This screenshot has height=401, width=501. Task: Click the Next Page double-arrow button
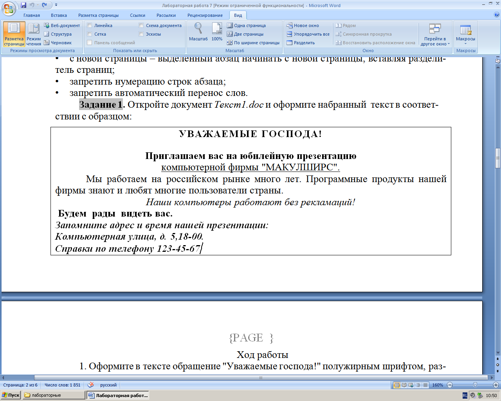point(498,371)
